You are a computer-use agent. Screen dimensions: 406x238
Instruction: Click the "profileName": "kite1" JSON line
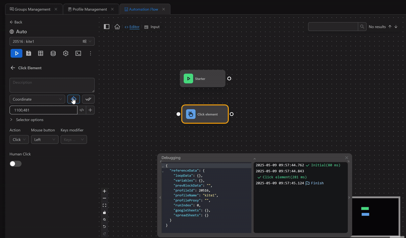point(196,195)
